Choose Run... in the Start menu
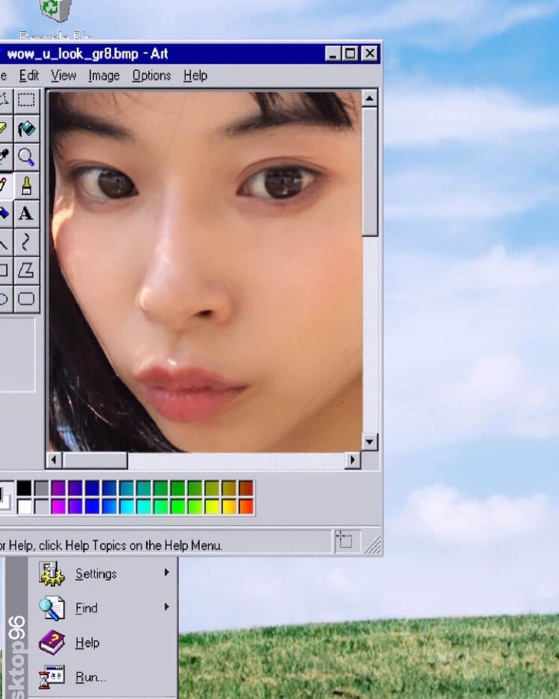559x699 pixels. click(x=104, y=677)
